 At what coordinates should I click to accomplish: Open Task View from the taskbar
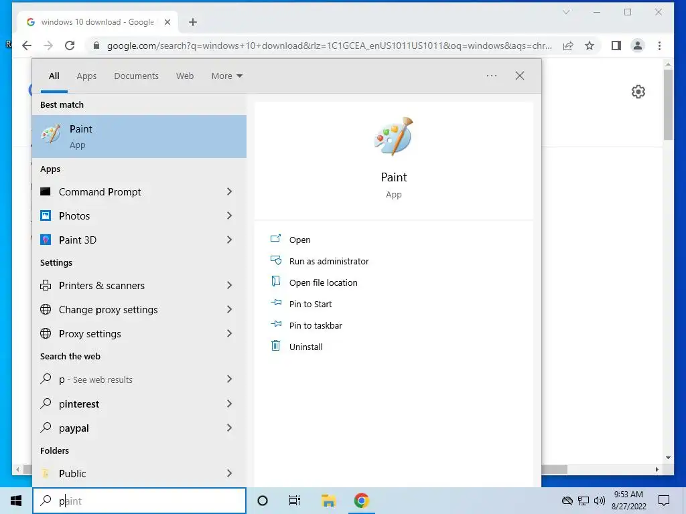coord(295,501)
